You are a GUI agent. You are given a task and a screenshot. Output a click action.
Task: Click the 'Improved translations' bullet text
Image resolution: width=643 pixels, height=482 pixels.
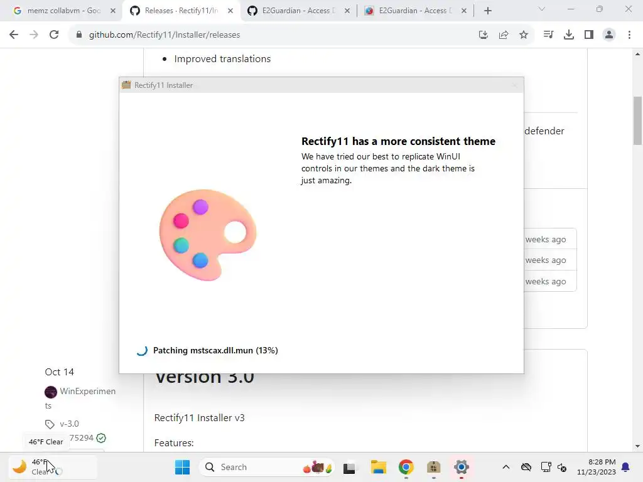pos(222,58)
